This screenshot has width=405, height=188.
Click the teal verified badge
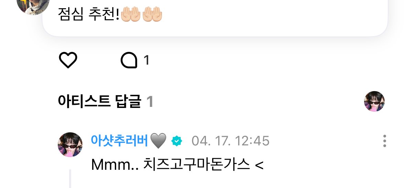(x=177, y=141)
